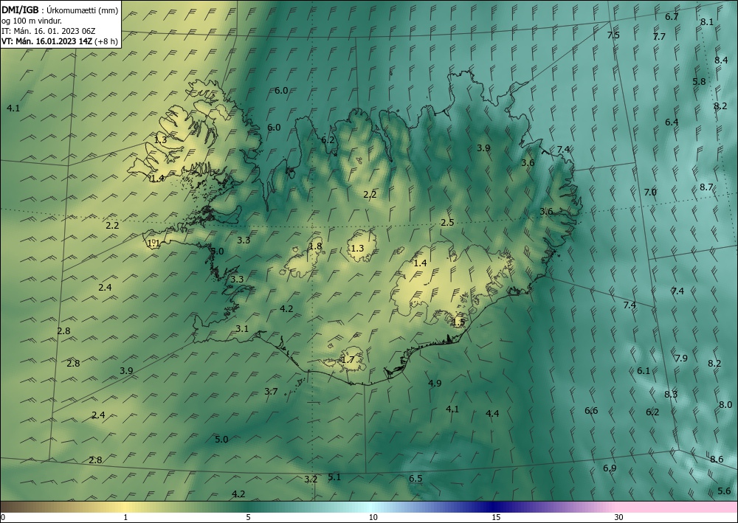The image size is (738, 523).
Task: Click the 8.7 value on the map
Action: 706,187
